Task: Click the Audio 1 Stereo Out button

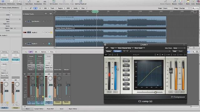Action: click(31, 68)
